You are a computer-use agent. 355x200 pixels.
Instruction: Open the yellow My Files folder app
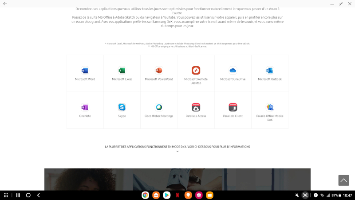[209, 195]
